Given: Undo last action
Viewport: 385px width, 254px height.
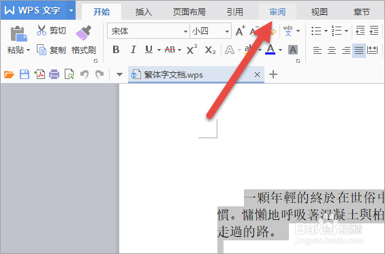Looking at the screenshot, I should tap(84, 74).
